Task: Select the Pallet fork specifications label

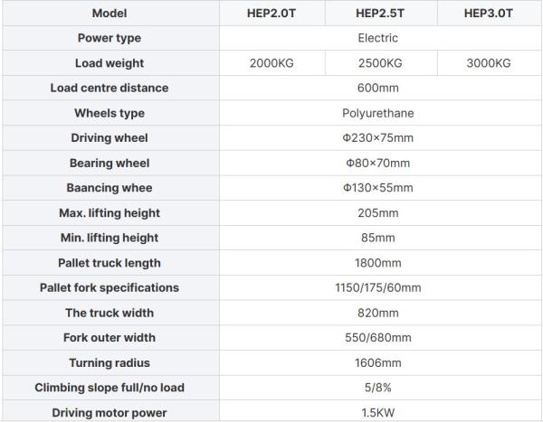Action: (x=110, y=287)
